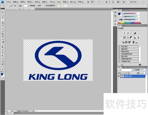This screenshot has height=115, width=148.
Task: Open the layer fill slider arrow
Action: [146, 73]
